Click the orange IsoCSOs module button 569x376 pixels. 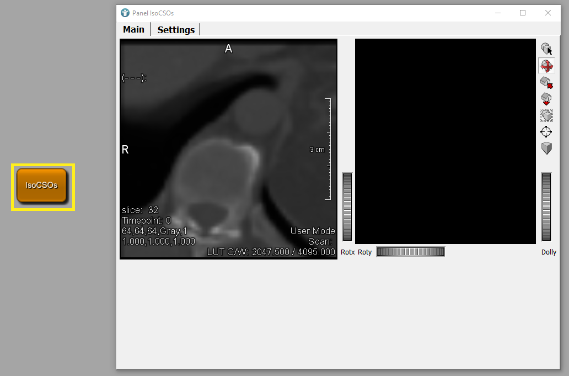pyautogui.click(x=41, y=186)
